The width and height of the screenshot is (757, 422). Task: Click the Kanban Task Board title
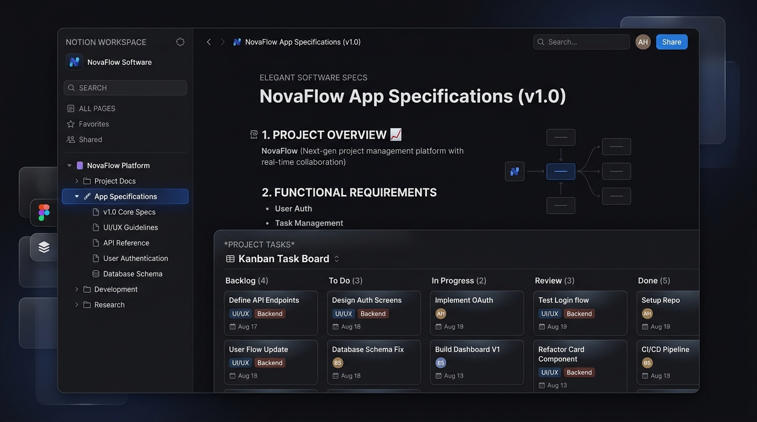284,259
